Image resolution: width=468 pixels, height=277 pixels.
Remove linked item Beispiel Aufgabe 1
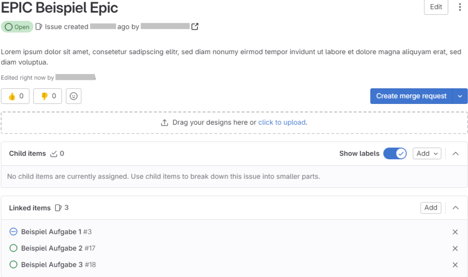coord(455,232)
